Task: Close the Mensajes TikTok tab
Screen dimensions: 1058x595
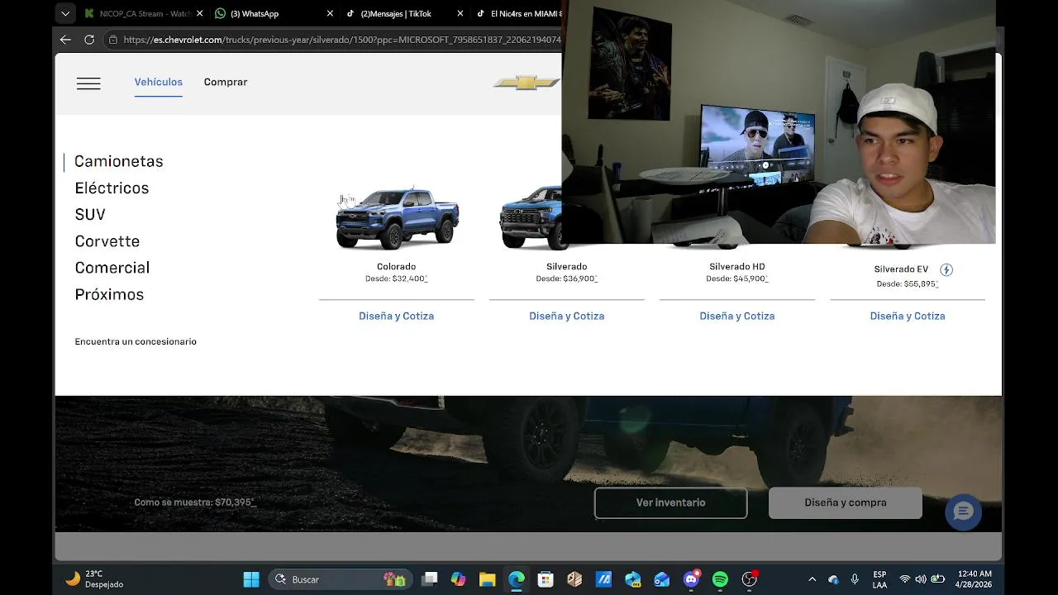Action: [460, 13]
